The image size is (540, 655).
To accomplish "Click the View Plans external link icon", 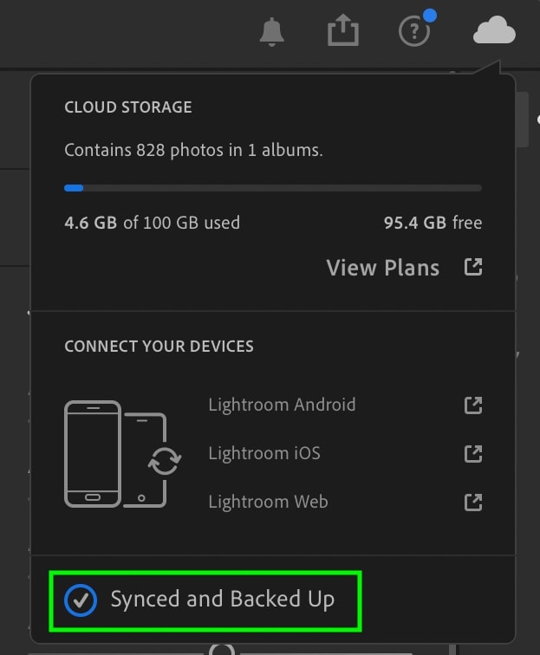I will [x=473, y=267].
